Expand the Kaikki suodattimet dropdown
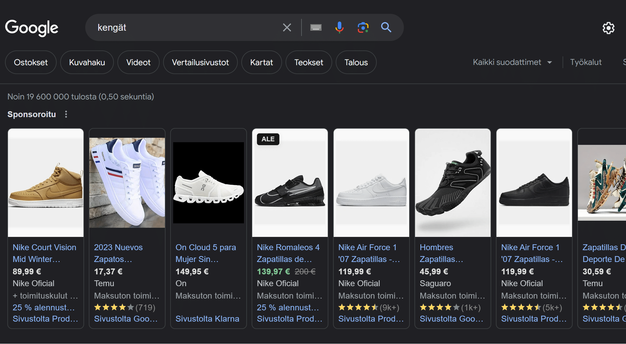 512,62
